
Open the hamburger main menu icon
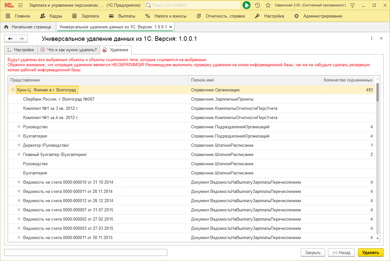point(20,5)
